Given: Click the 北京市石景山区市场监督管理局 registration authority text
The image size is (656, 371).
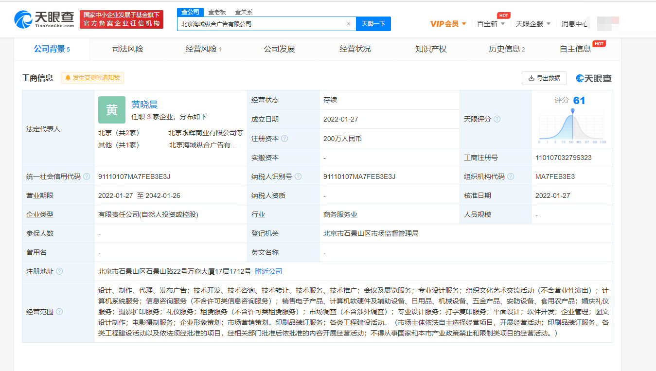Looking at the screenshot, I should click(x=371, y=233).
